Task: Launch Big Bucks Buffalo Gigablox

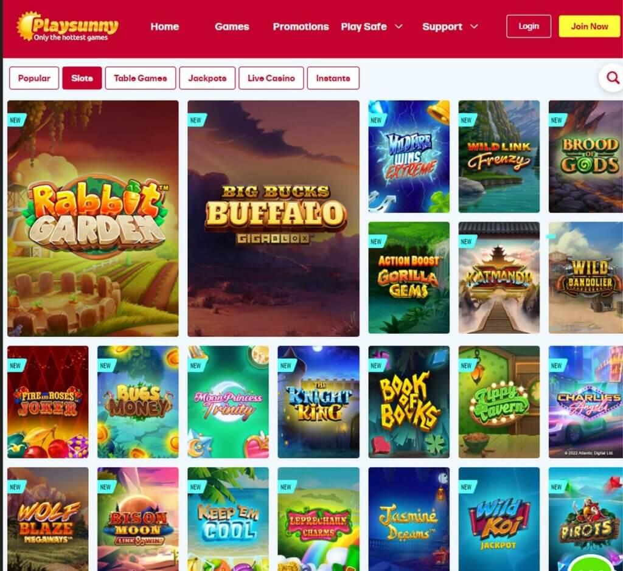Action: point(273,218)
